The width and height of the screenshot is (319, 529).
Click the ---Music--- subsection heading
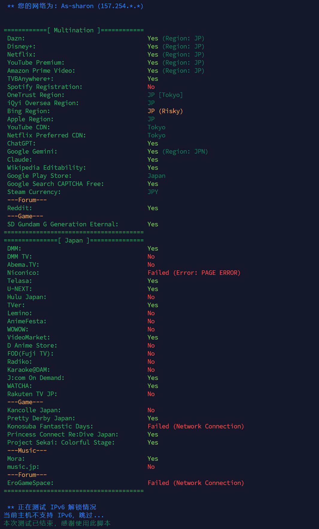(x=27, y=451)
